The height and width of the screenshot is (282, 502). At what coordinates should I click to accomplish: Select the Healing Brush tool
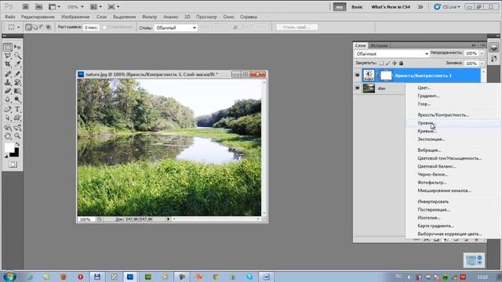click(x=8, y=74)
